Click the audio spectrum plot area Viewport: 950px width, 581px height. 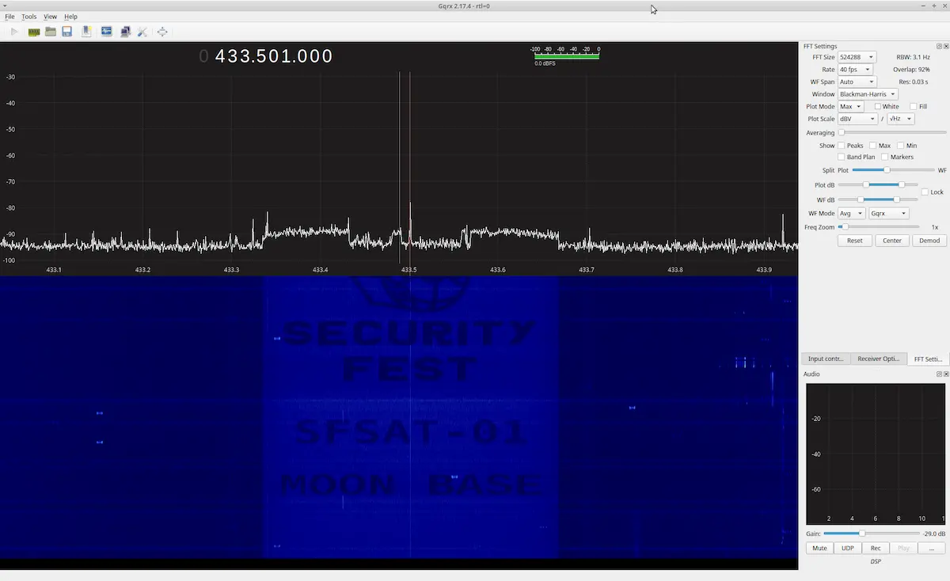876,454
